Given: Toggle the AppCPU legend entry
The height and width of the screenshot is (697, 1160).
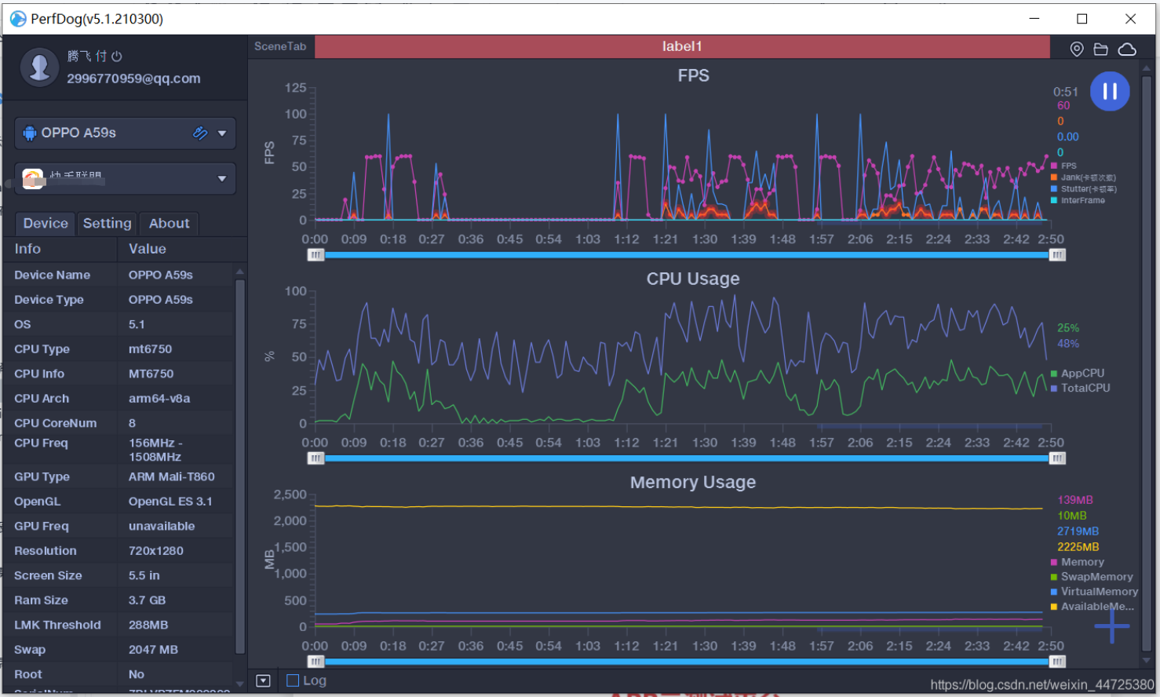Looking at the screenshot, I should [1078, 374].
